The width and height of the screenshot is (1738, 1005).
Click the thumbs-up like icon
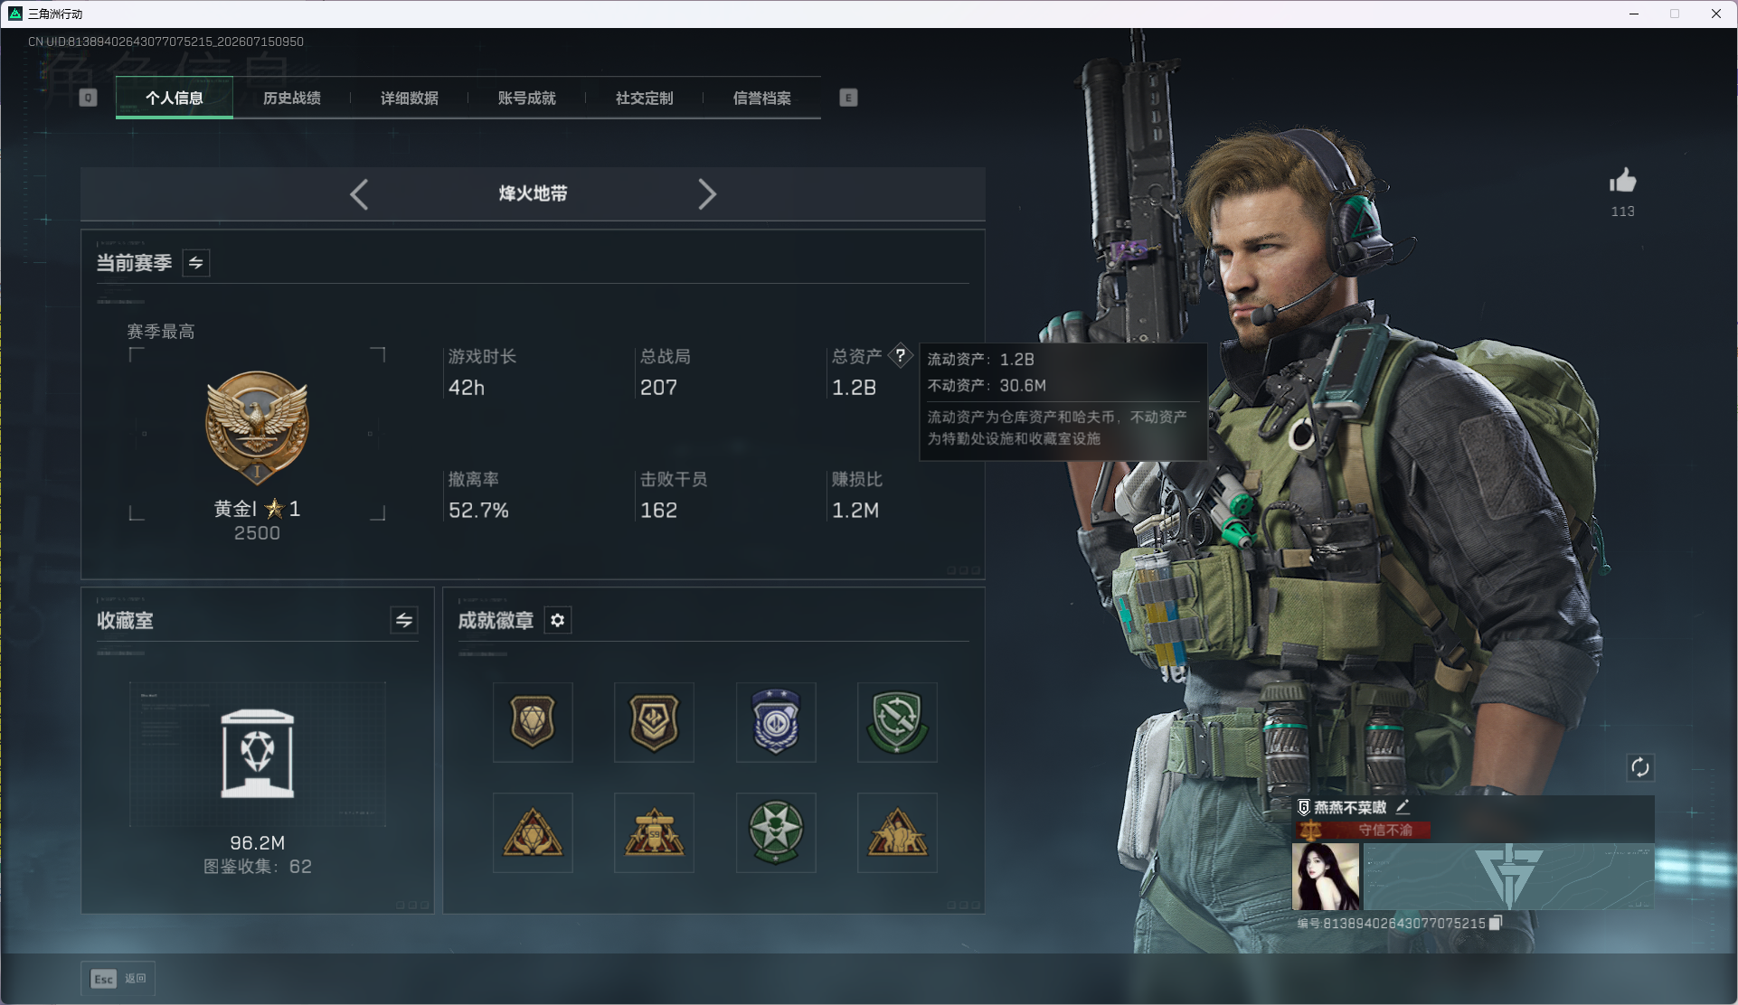[x=1622, y=181]
